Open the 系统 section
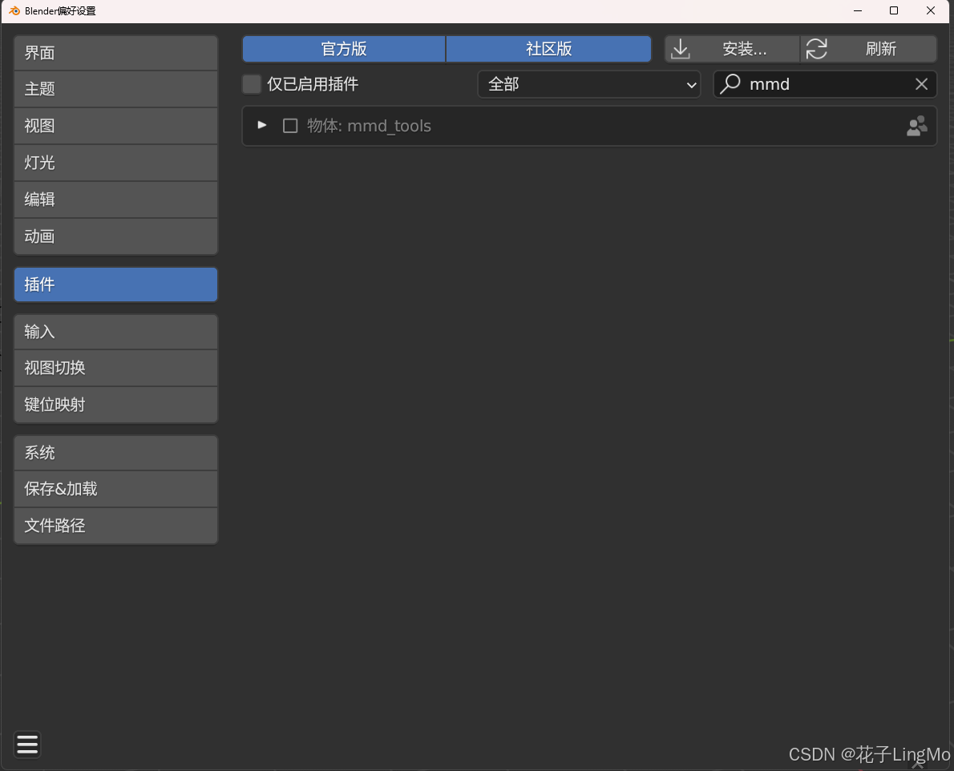This screenshot has height=771, width=954. coord(115,452)
